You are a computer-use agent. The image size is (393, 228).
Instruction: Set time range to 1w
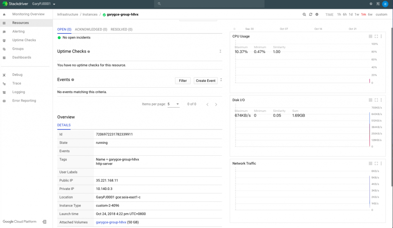(x=357, y=14)
